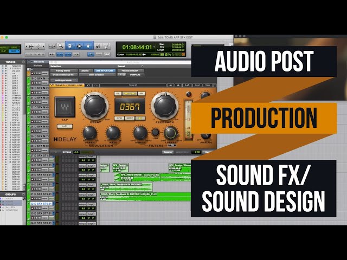Enable SHUFFLE edit mode
Viewport: 347px width, 260px height.
(4, 47)
